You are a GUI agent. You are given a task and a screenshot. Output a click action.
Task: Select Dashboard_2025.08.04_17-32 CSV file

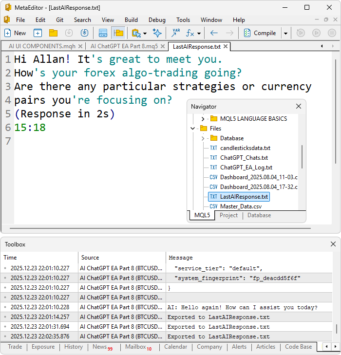(x=254, y=187)
